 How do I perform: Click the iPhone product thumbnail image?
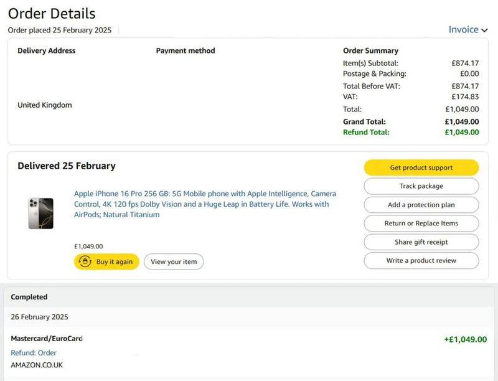coord(40,214)
